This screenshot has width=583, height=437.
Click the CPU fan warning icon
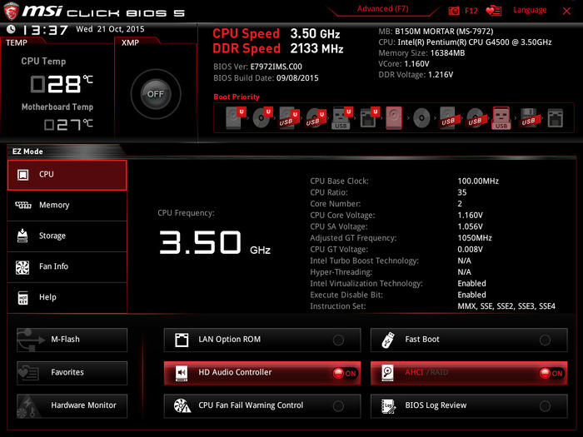182,406
